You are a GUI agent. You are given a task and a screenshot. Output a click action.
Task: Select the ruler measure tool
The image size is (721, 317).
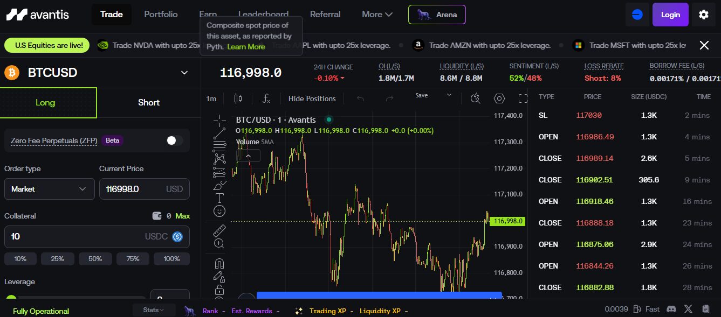point(219,231)
